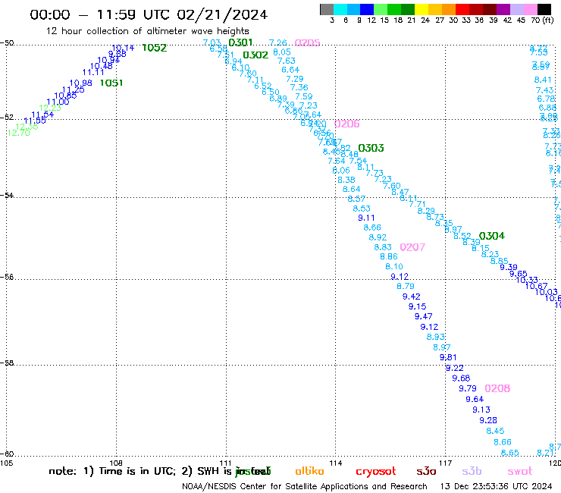Click the wave height value 8.10

click(394, 266)
